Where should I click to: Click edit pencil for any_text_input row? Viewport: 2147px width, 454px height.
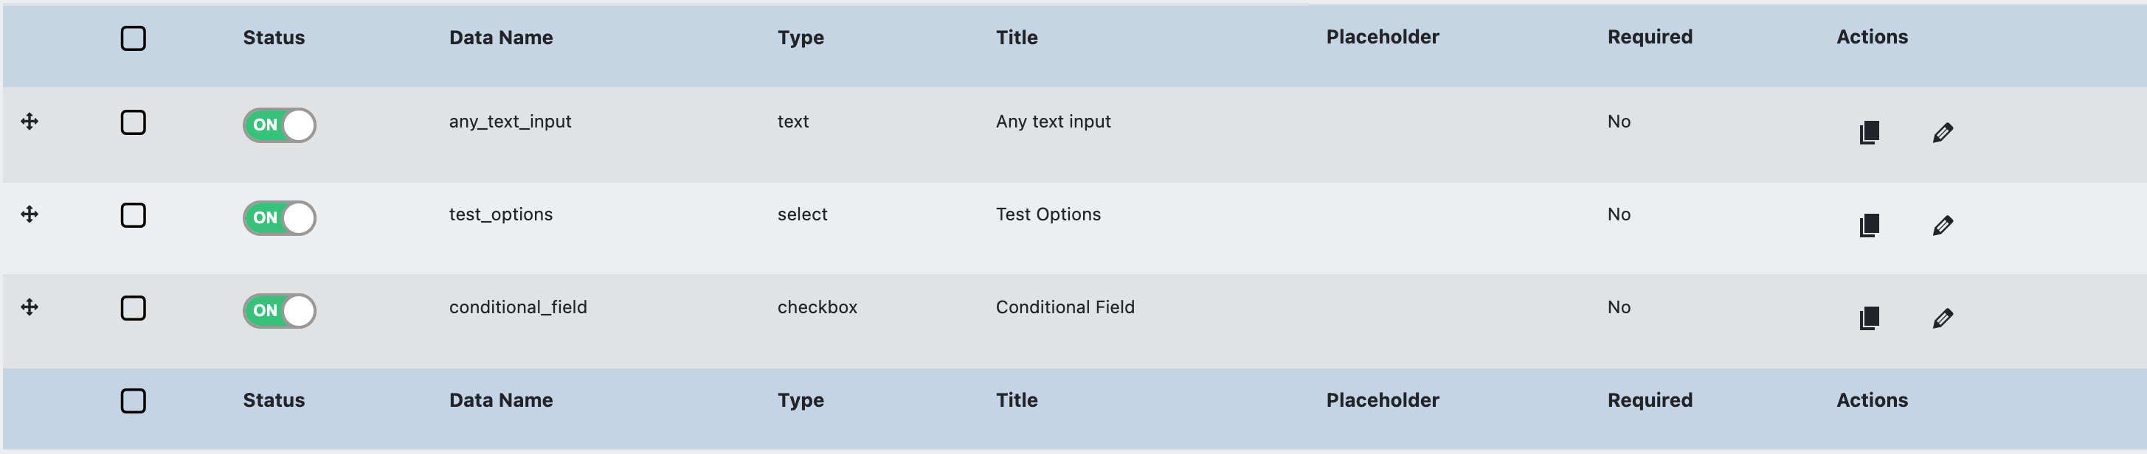point(1942,133)
